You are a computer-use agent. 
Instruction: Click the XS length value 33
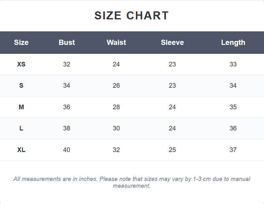coord(233,64)
